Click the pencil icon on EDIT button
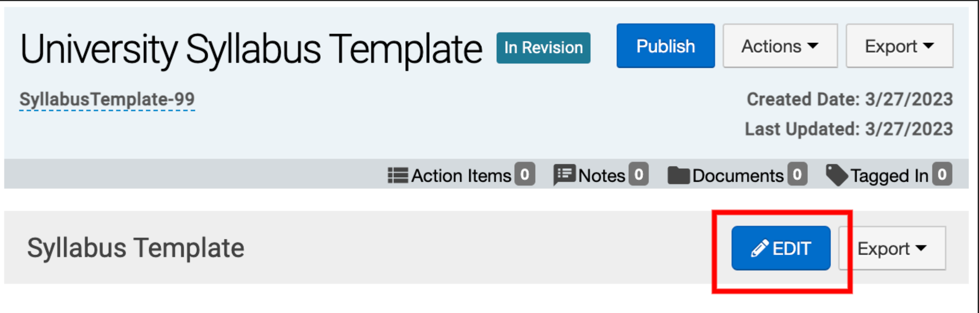 coord(759,249)
